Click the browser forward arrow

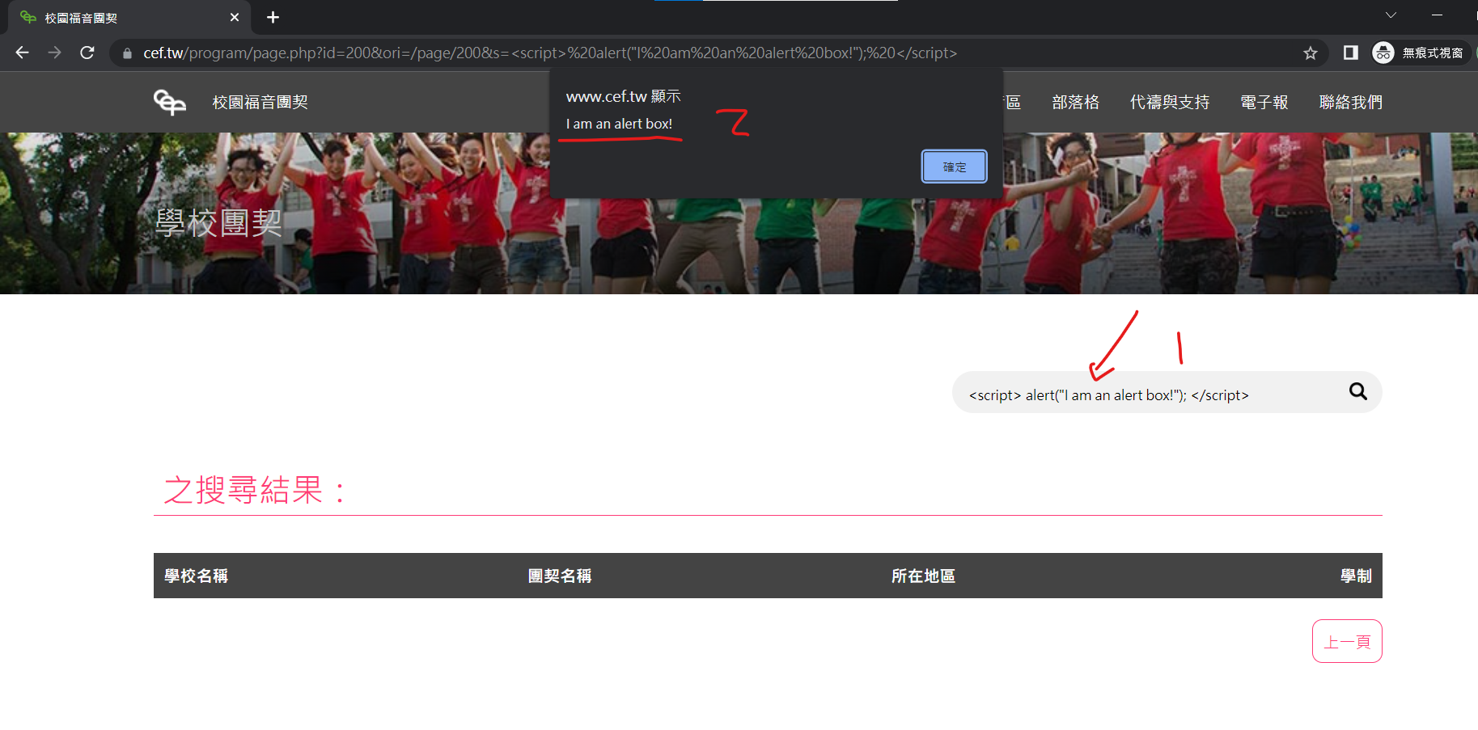pos(54,53)
